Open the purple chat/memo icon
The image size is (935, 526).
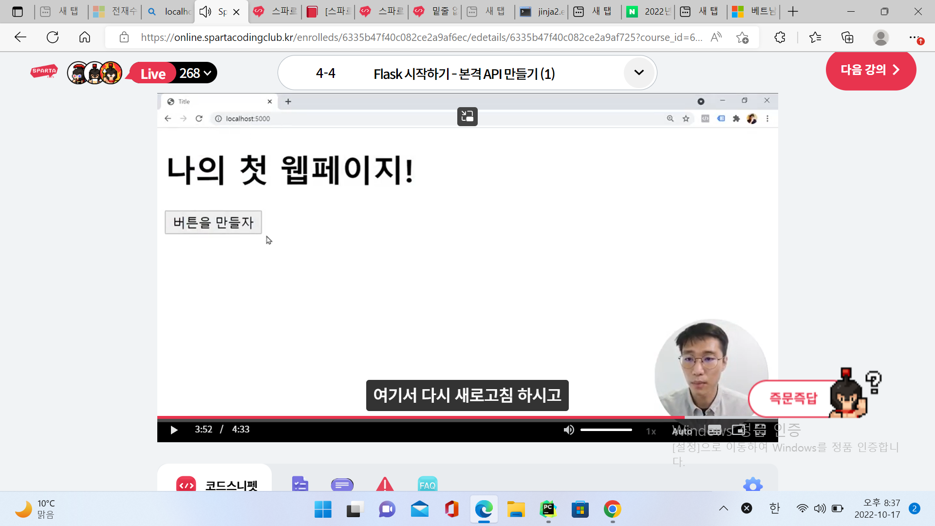tap(342, 484)
